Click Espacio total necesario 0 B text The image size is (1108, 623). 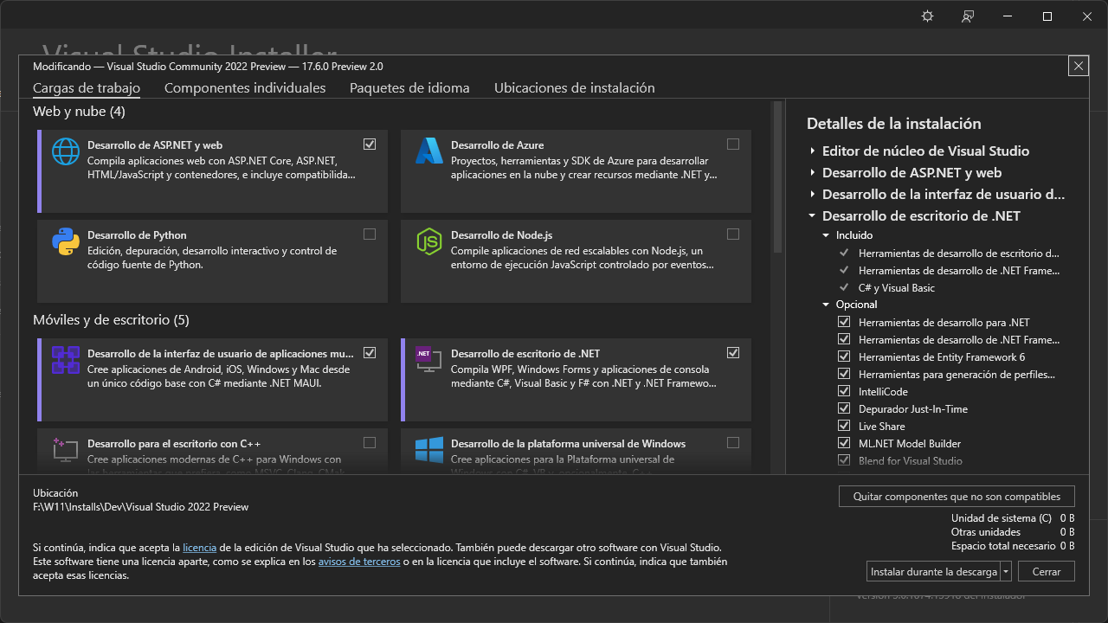[1013, 546]
